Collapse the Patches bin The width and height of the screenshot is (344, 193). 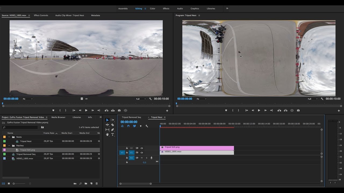click(9, 146)
